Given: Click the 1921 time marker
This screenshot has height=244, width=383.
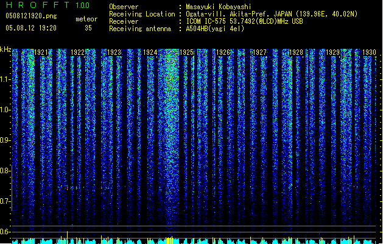Looking at the screenshot, I should pos(41,52).
